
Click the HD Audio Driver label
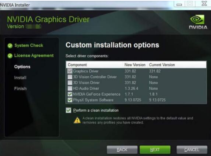click(86, 89)
